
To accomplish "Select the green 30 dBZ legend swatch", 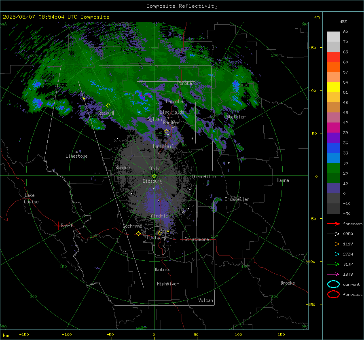I will [x=333, y=168].
